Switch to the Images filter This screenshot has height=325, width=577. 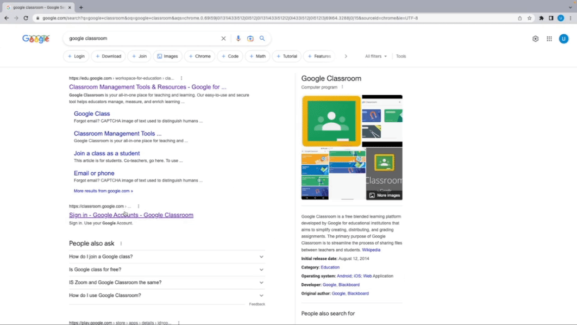click(167, 57)
